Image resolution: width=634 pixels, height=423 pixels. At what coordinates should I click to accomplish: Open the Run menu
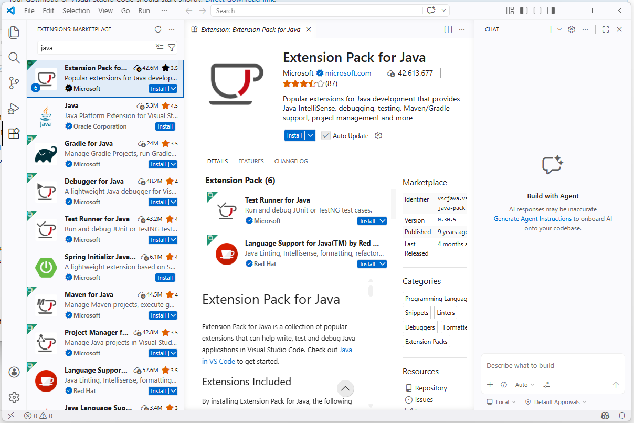click(144, 10)
